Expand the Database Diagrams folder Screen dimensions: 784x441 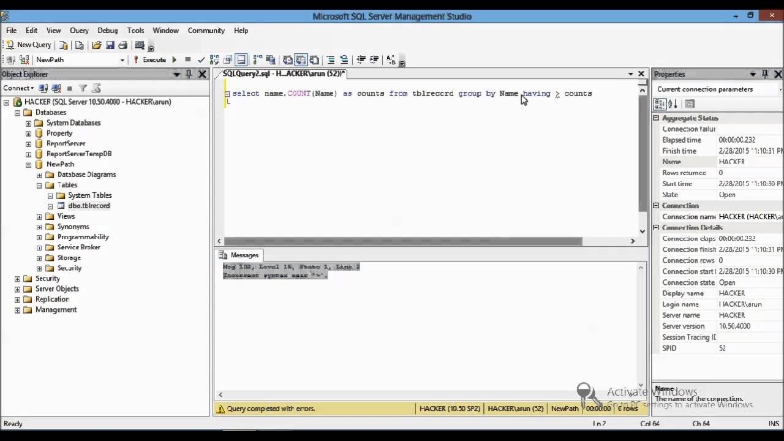[39, 175]
